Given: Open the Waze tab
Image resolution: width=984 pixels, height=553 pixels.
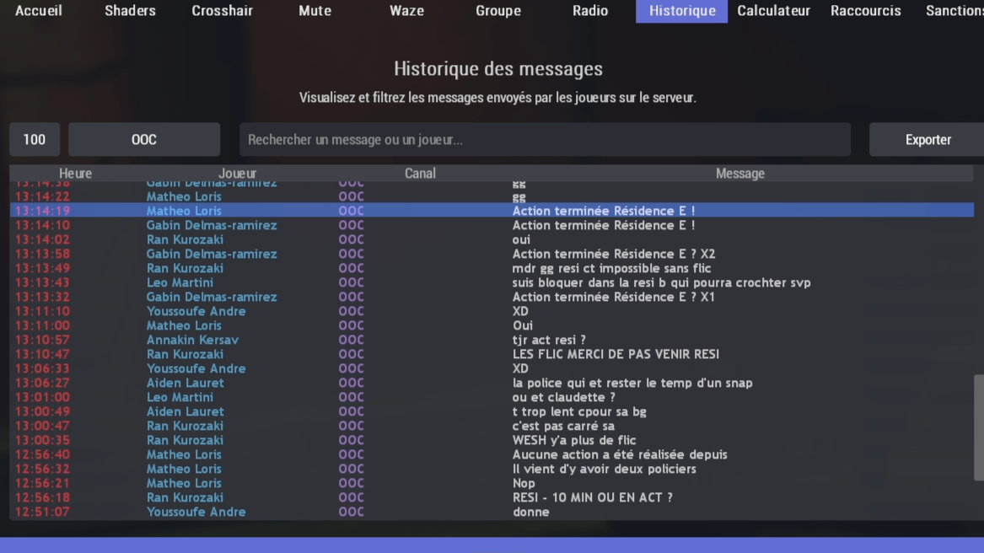Looking at the screenshot, I should click(407, 11).
